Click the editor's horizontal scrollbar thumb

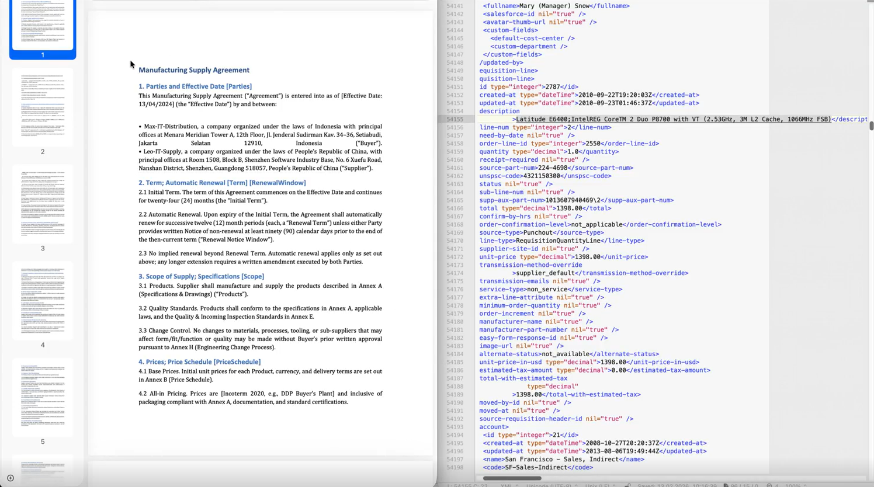512,478
